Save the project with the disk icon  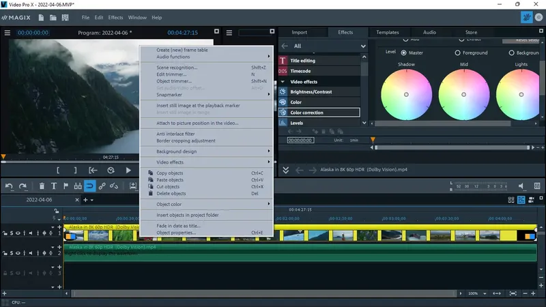[x=65, y=18]
